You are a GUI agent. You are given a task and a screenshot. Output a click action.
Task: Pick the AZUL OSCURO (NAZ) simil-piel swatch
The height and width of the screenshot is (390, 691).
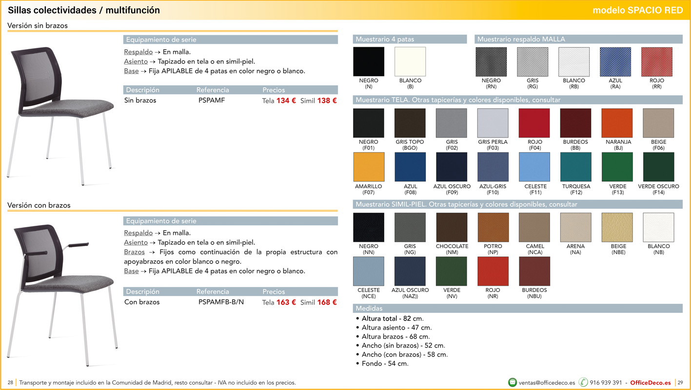click(410, 271)
